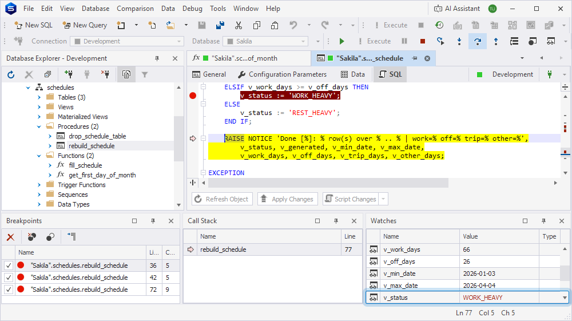Collapse the Functions (2) folder

point(39,156)
